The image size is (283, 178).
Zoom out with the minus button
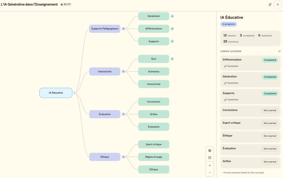(x=210, y=172)
